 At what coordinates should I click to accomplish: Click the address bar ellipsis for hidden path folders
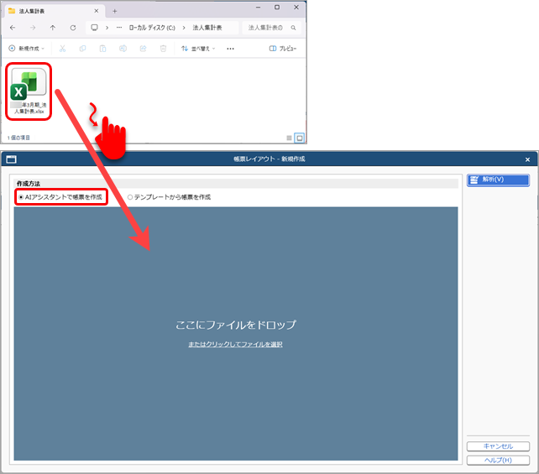[x=119, y=28]
